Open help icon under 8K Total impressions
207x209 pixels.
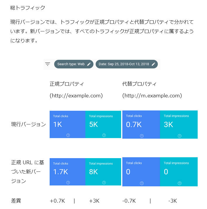point(104,183)
